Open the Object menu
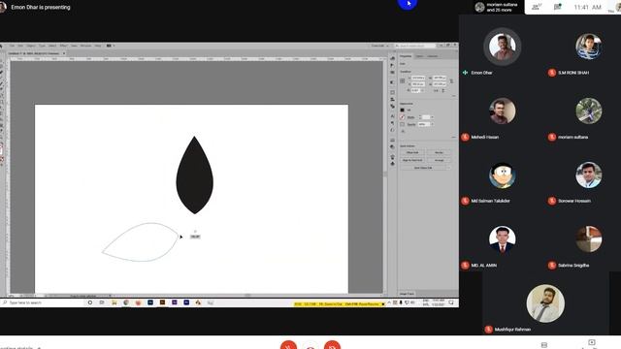The width and height of the screenshot is (621, 349). [x=31, y=46]
